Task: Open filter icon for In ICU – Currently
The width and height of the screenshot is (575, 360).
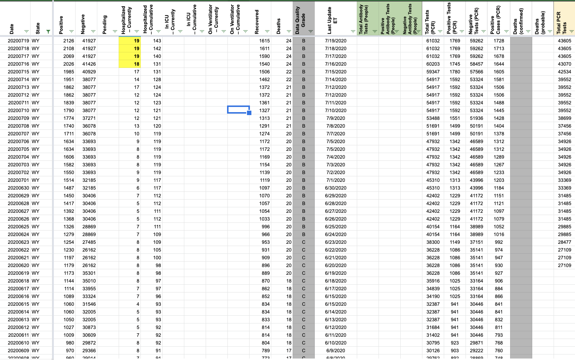Action: [180, 32]
